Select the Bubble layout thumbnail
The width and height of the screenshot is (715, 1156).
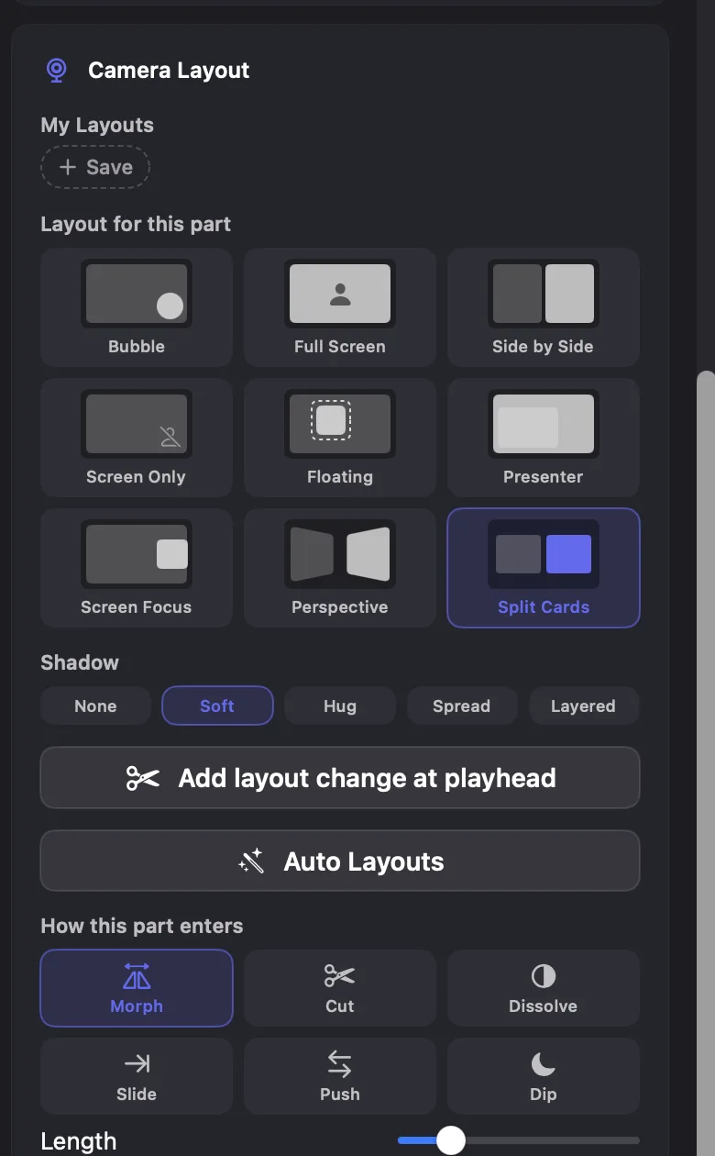[x=137, y=306]
